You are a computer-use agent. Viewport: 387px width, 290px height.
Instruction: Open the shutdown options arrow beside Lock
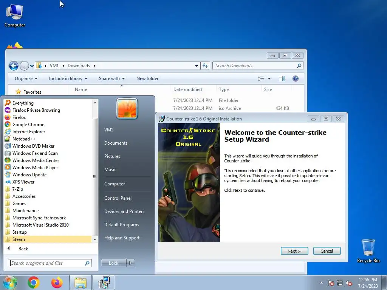point(130,263)
